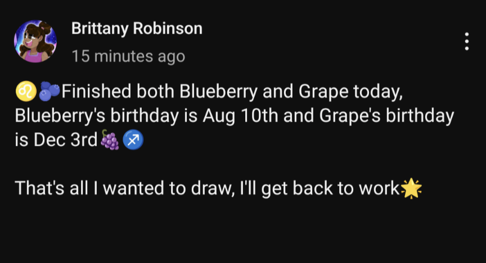This screenshot has width=486, height=263.
Task: Click Brittany Robinson's profile avatar
Action: (35, 41)
